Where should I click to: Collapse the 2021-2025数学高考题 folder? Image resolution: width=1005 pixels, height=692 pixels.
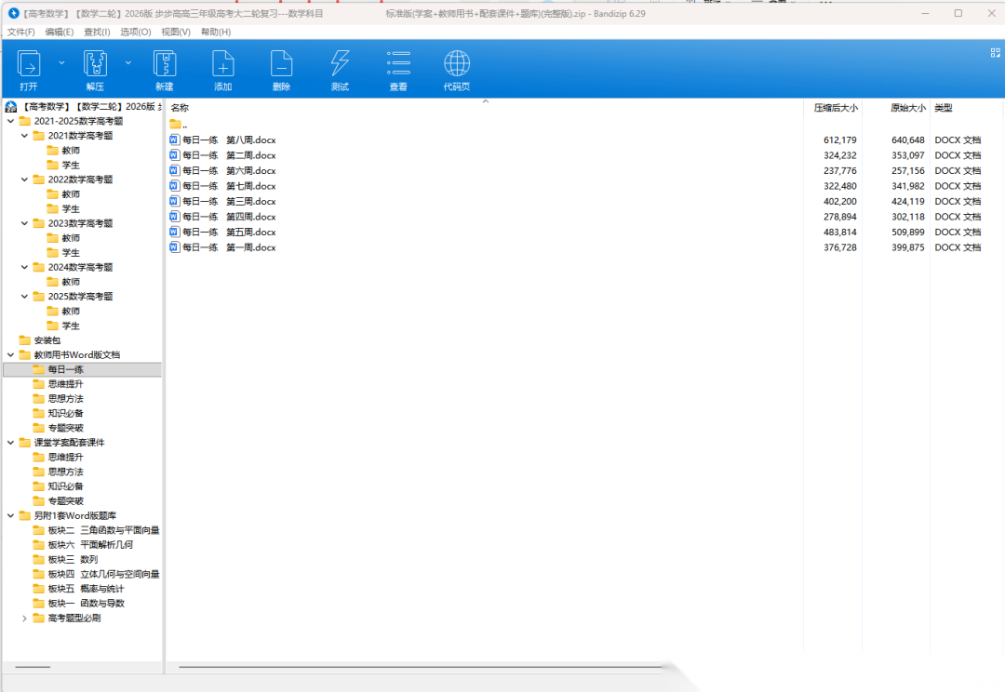(11, 121)
